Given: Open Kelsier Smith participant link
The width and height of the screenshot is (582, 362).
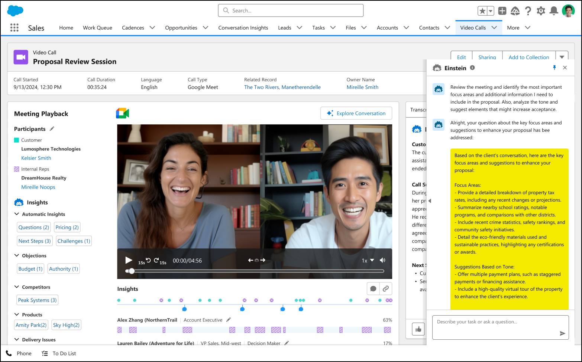Looking at the screenshot, I should click(36, 158).
